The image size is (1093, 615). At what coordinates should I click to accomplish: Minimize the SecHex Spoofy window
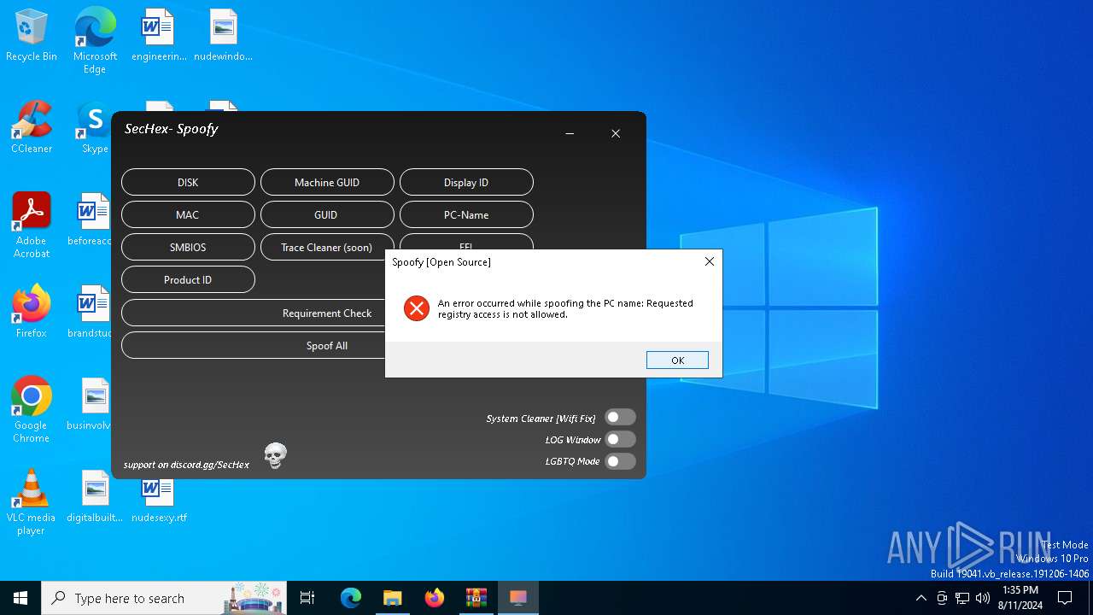tap(570, 133)
